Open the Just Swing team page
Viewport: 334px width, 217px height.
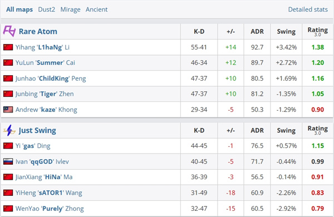[37, 130]
